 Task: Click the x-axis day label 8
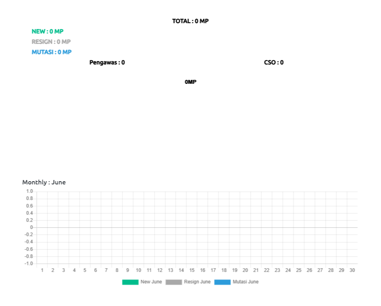(117, 270)
